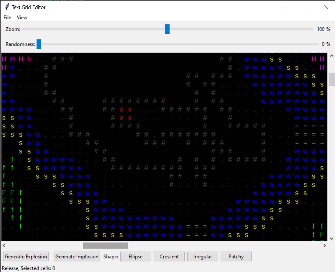
Task: Click the Randomness: label
Action: coord(20,44)
